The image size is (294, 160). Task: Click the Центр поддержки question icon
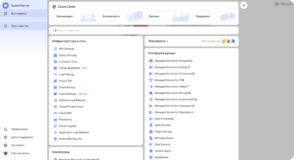tap(5, 137)
